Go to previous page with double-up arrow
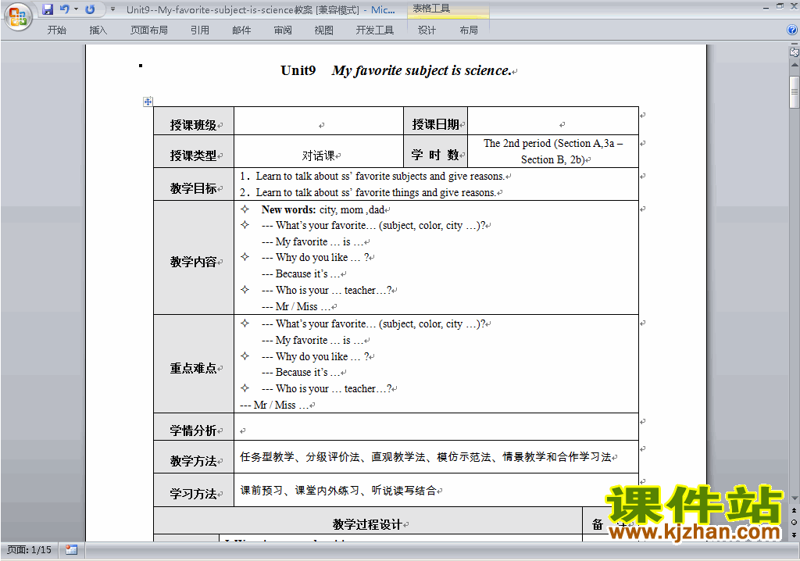Image resolution: width=800 pixels, height=561 pixels. 794,510
